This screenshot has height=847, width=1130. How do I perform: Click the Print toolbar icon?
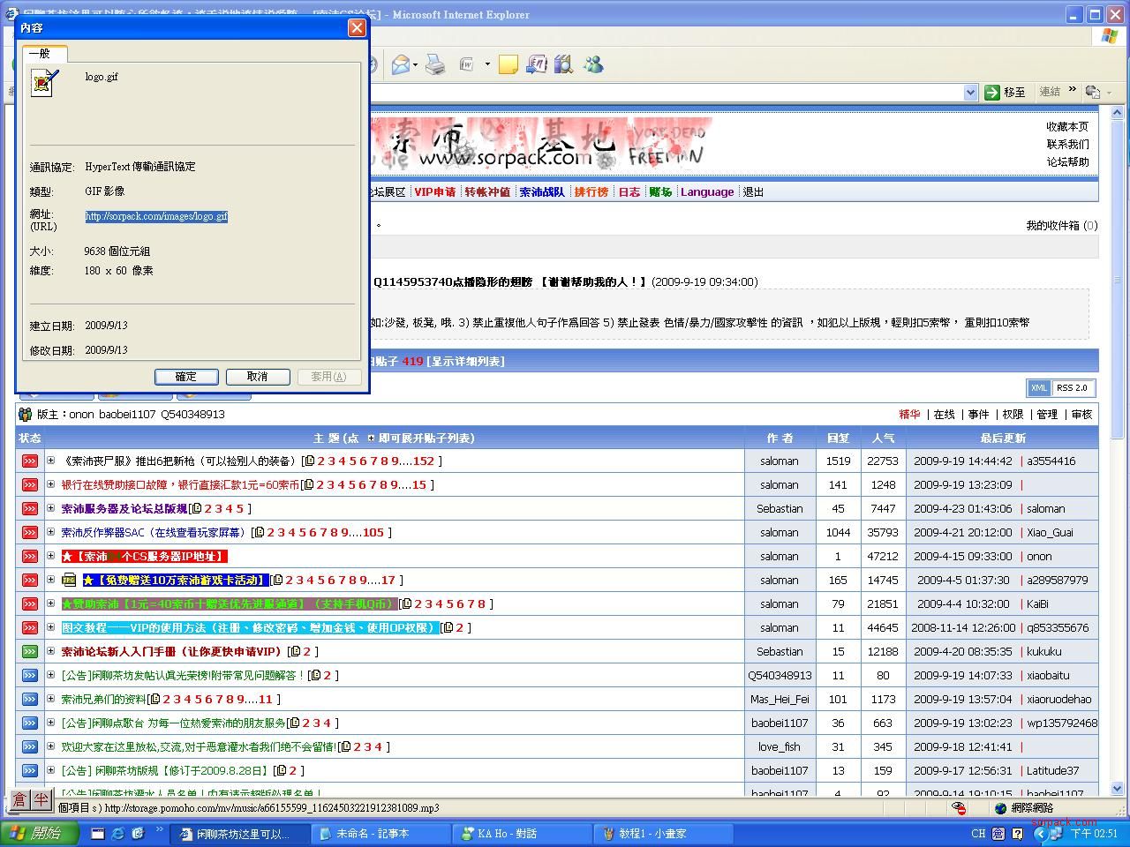[x=435, y=64]
